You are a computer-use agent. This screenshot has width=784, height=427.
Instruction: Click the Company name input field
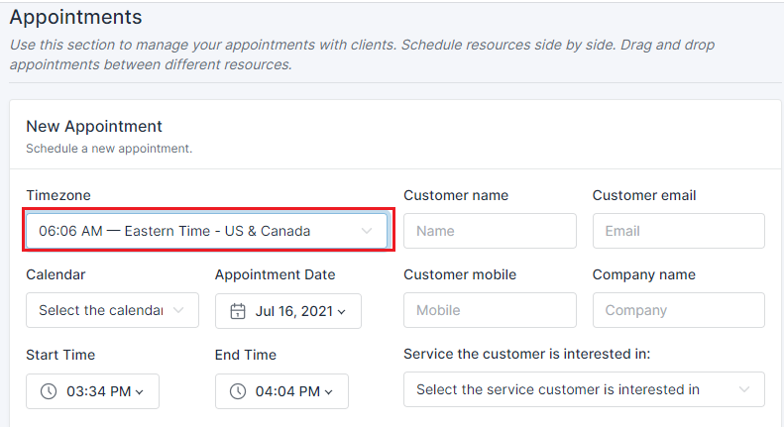pyautogui.click(x=679, y=310)
